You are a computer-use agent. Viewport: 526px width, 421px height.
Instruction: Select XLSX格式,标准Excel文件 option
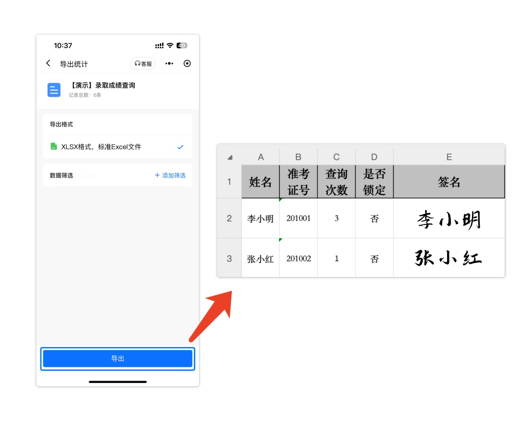pos(117,147)
